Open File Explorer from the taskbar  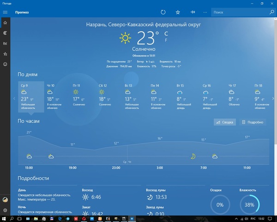coord(36,219)
